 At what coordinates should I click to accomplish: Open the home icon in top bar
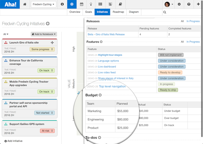pyautogui.click(x=25, y=4)
